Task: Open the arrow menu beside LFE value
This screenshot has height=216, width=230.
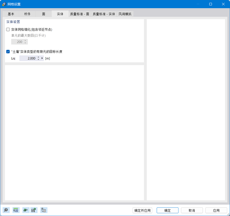Action: click(x=42, y=58)
